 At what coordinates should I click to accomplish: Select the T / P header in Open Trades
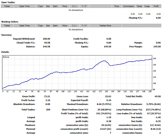point(84,6)
